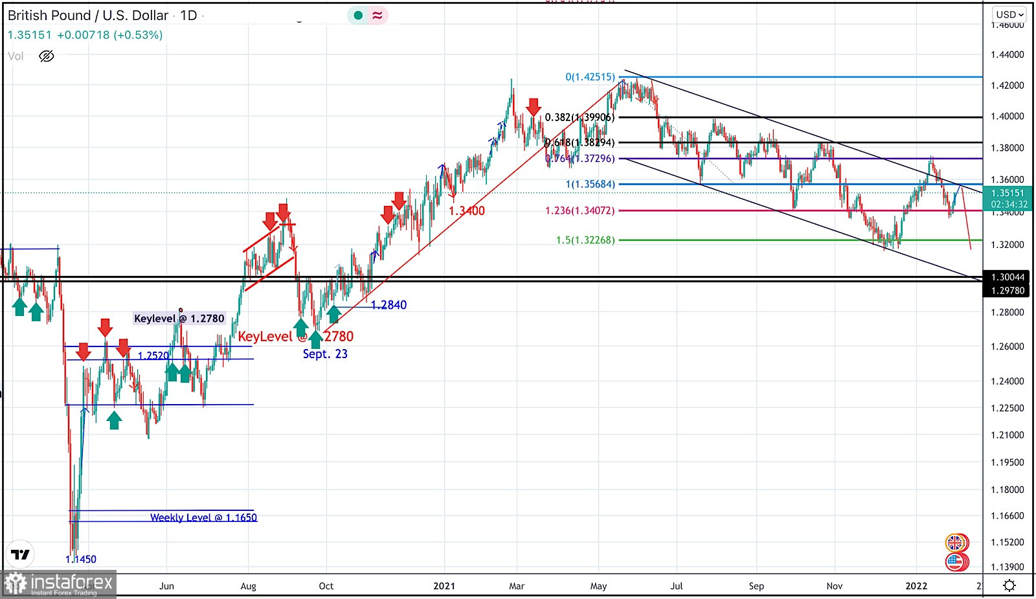Click the 2022 date axis label
This screenshot has width=1036, height=599.
pyautogui.click(x=916, y=586)
